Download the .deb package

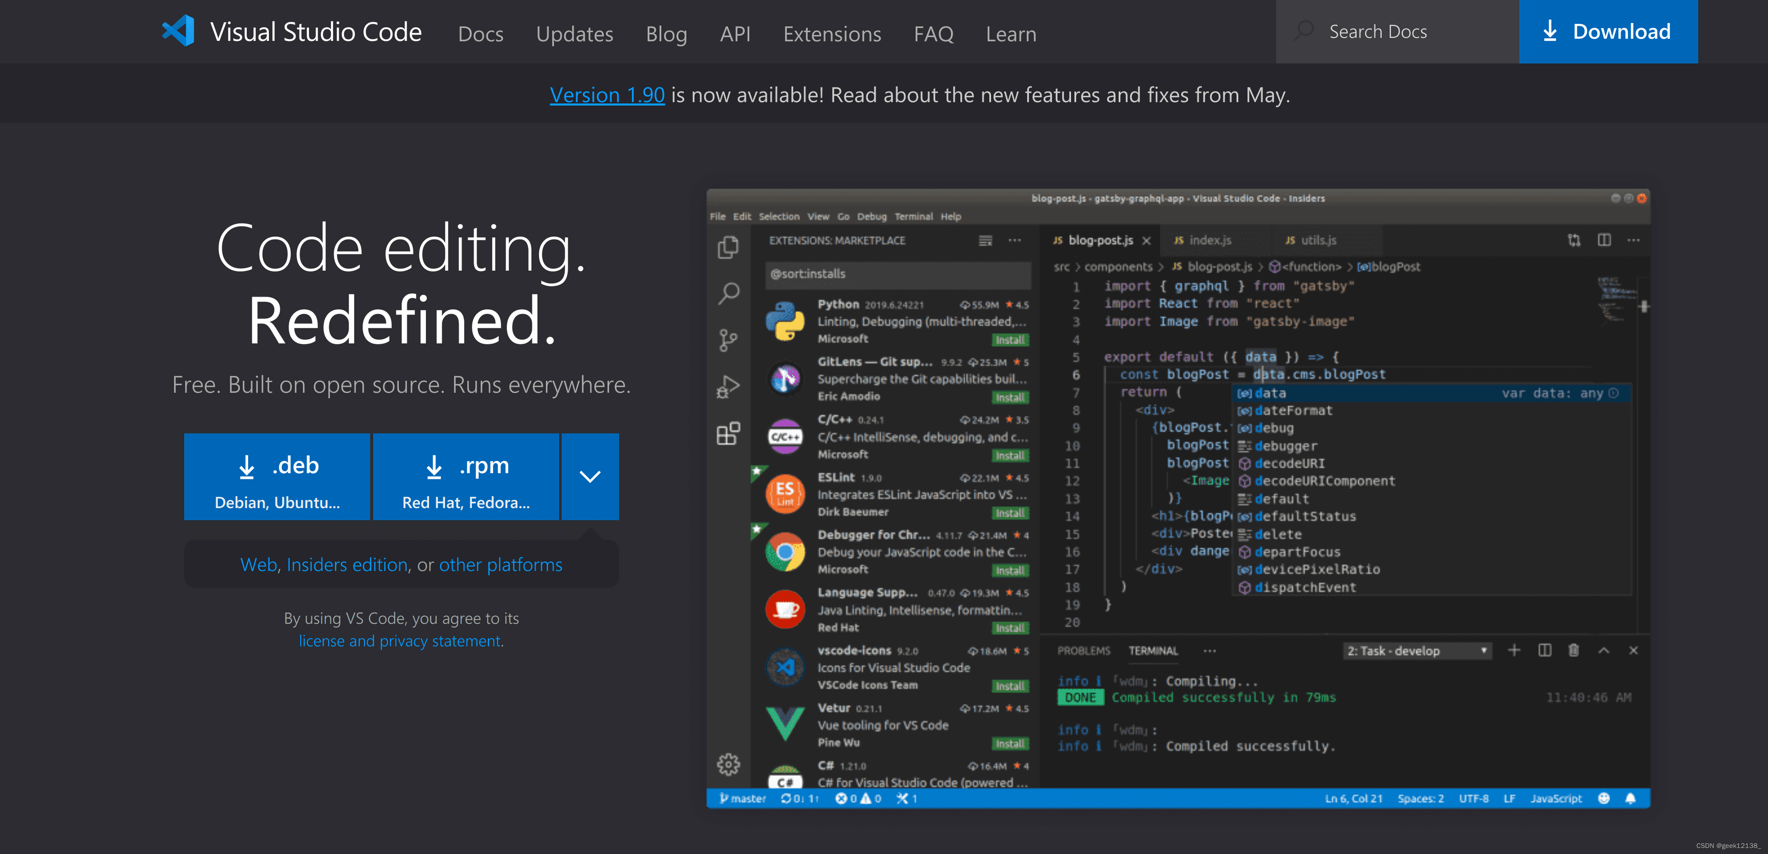(277, 476)
